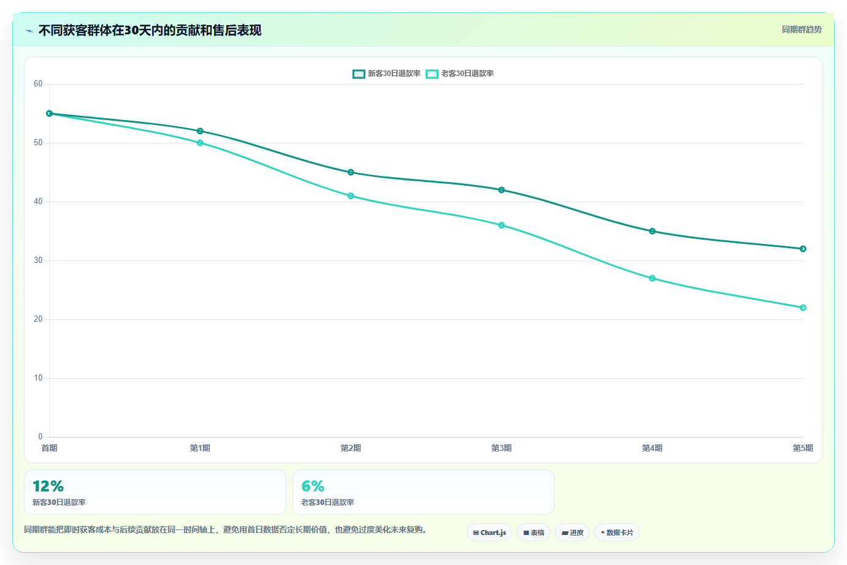Click the 老客 data point at 第1期
This screenshot has height=565, width=847.
coord(200,143)
